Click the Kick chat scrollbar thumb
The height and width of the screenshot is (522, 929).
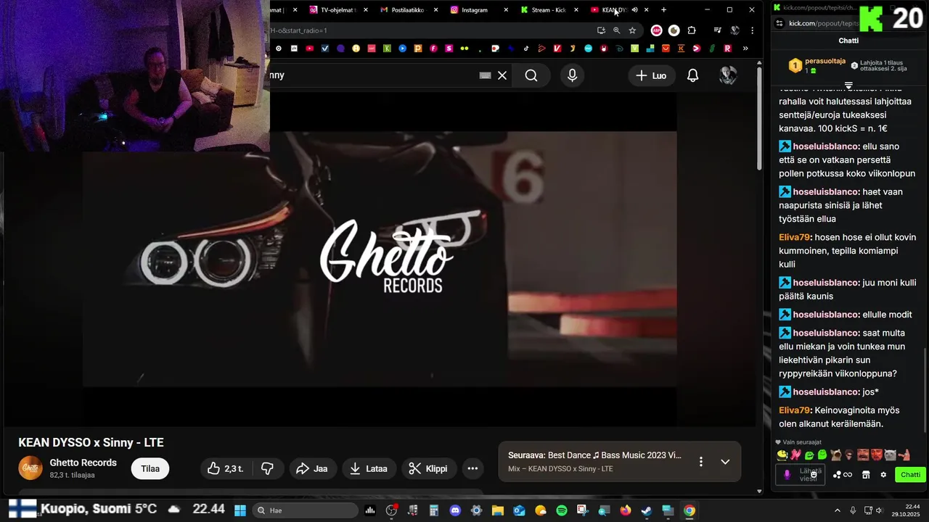tap(925, 390)
